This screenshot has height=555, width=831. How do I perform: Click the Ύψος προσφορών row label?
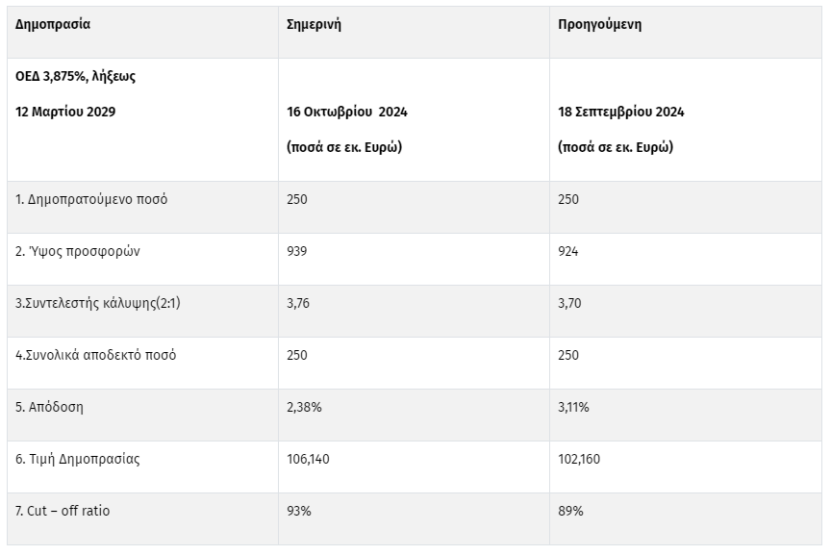pos(79,251)
